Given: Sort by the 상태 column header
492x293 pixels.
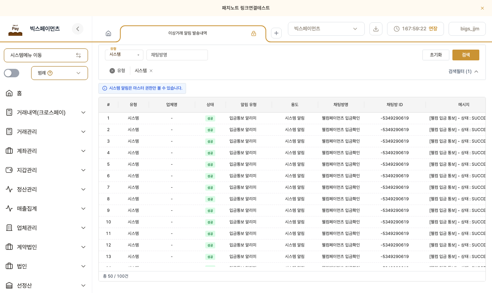Looking at the screenshot, I should 210,105.
